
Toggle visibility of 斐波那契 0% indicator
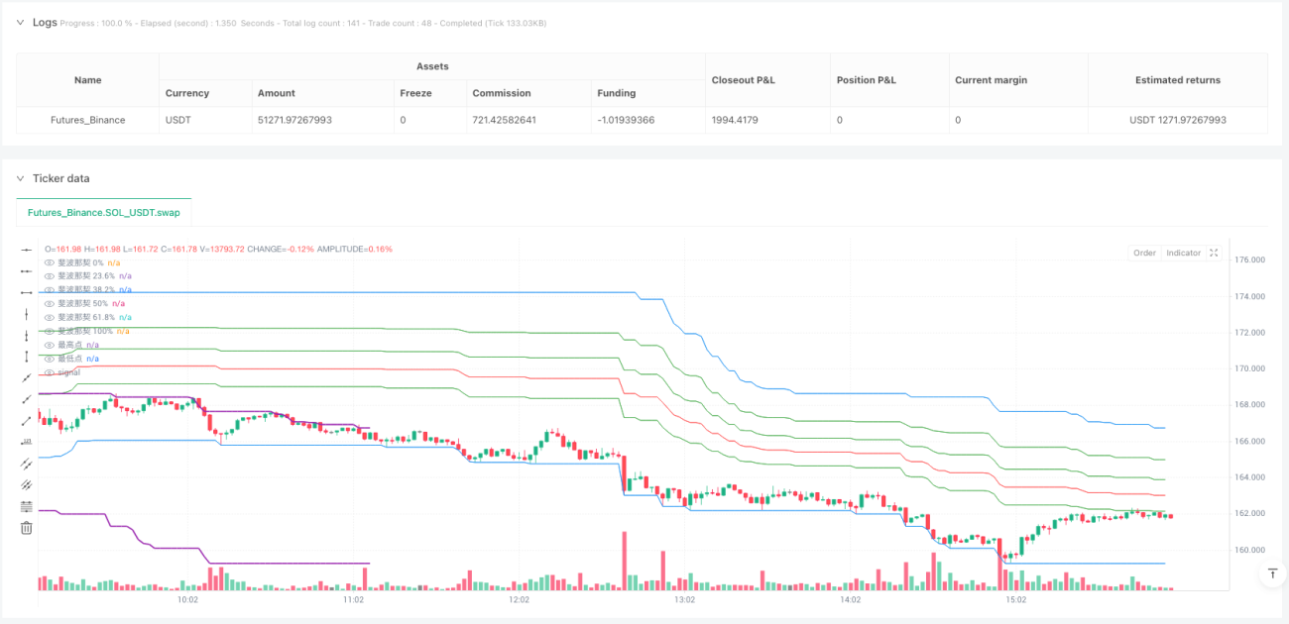coord(50,261)
